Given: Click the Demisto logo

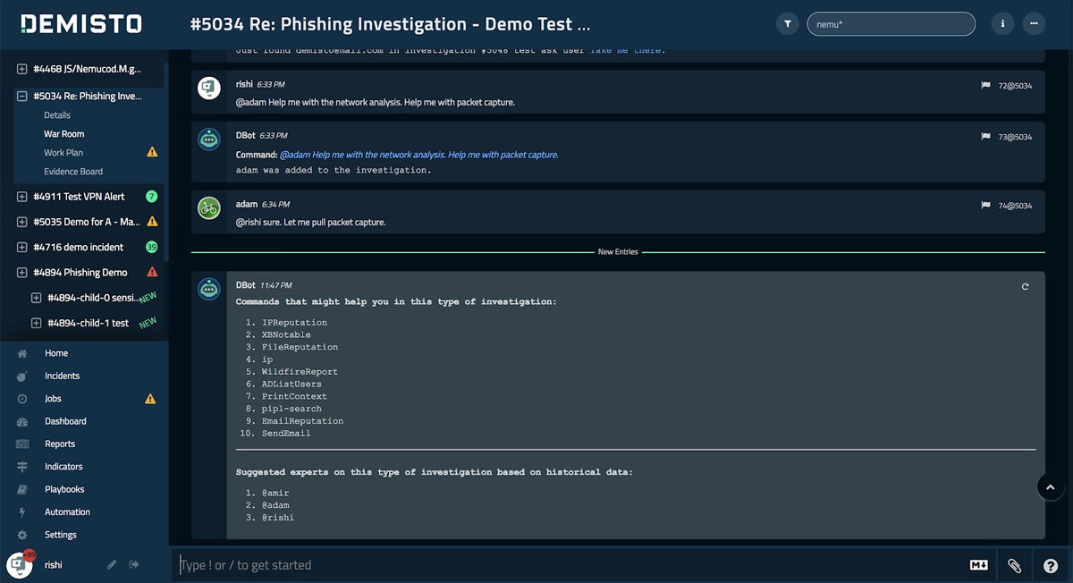Looking at the screenshot, I should pyautogui.click(x=81, y=24).
